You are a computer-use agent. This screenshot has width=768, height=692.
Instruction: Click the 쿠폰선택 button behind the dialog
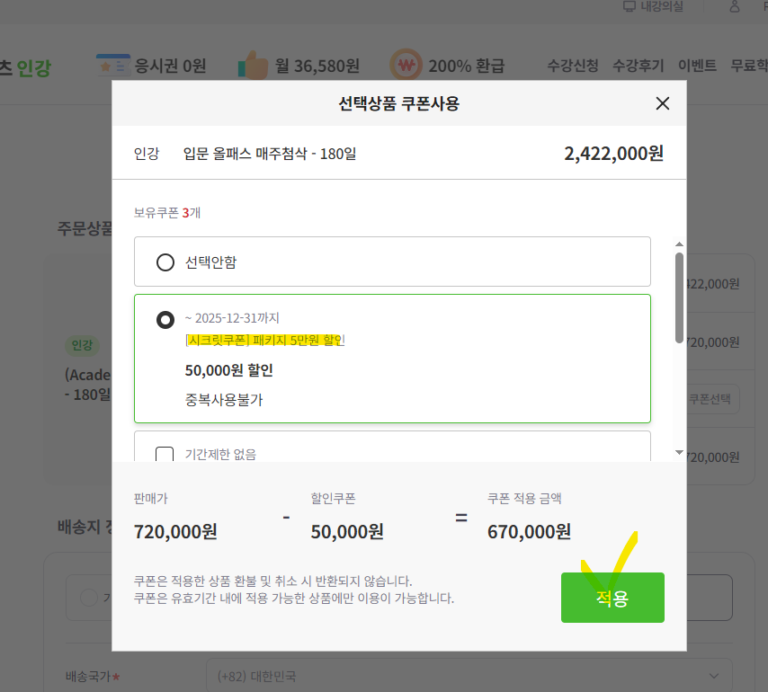pos(713,399)
